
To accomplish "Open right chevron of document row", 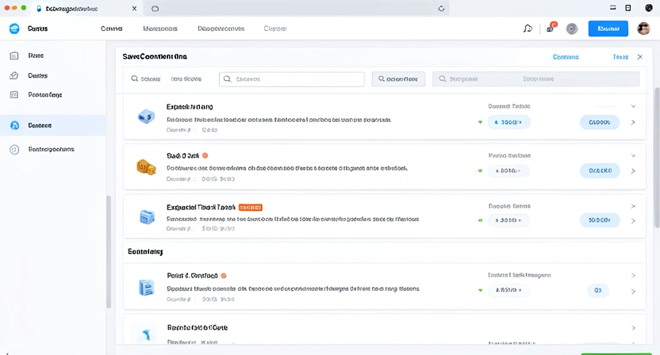I will tap(633, 291).
